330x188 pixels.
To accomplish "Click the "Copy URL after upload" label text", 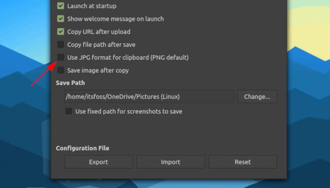I will click(x=99, y=32).
